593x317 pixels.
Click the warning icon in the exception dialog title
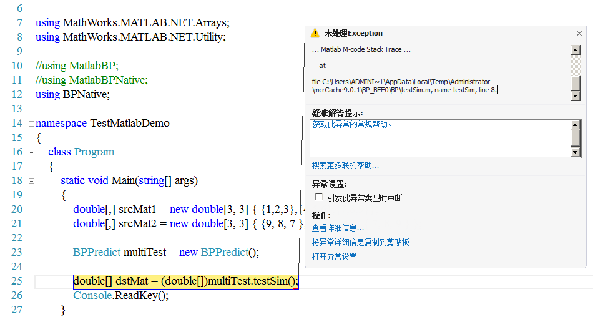(x=315, y=33)
